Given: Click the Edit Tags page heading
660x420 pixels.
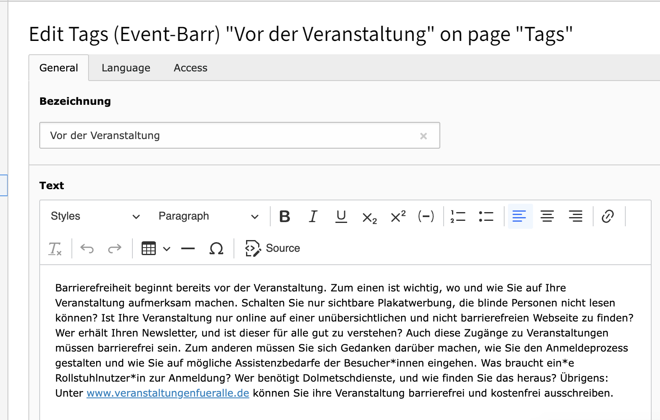Looking at the screenshot, I should tap(301, 34).
